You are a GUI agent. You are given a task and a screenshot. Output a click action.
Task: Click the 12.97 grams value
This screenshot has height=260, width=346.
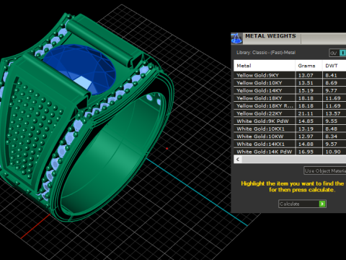click(306, 136)
